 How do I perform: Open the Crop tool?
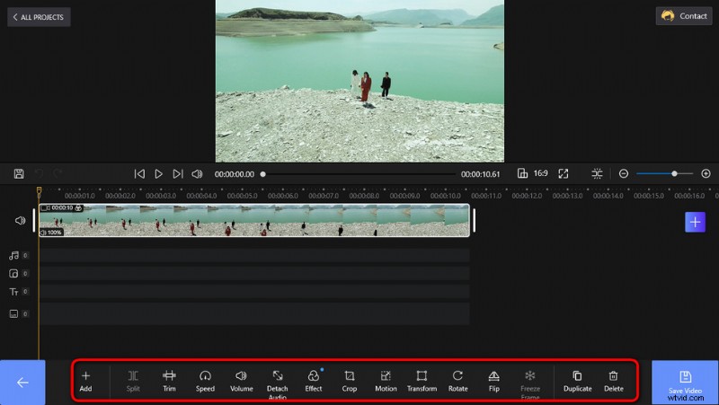coord(350,381)
